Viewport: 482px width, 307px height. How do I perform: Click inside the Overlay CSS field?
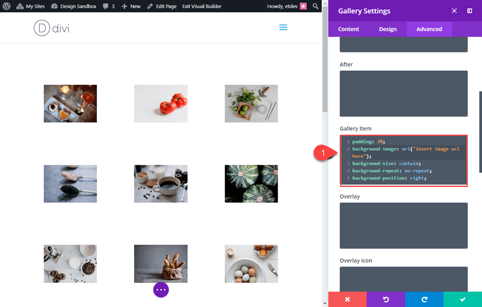404,225
